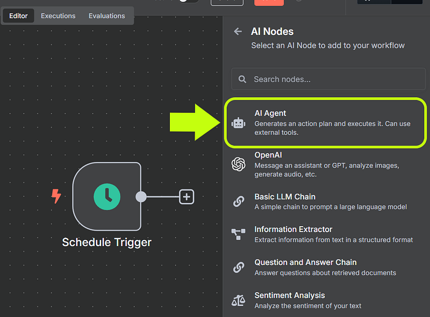Viewport: 430px width, 317px height.
Task: Add the AI Agent node
Action: pyautogui.click(x=326, y=123)
